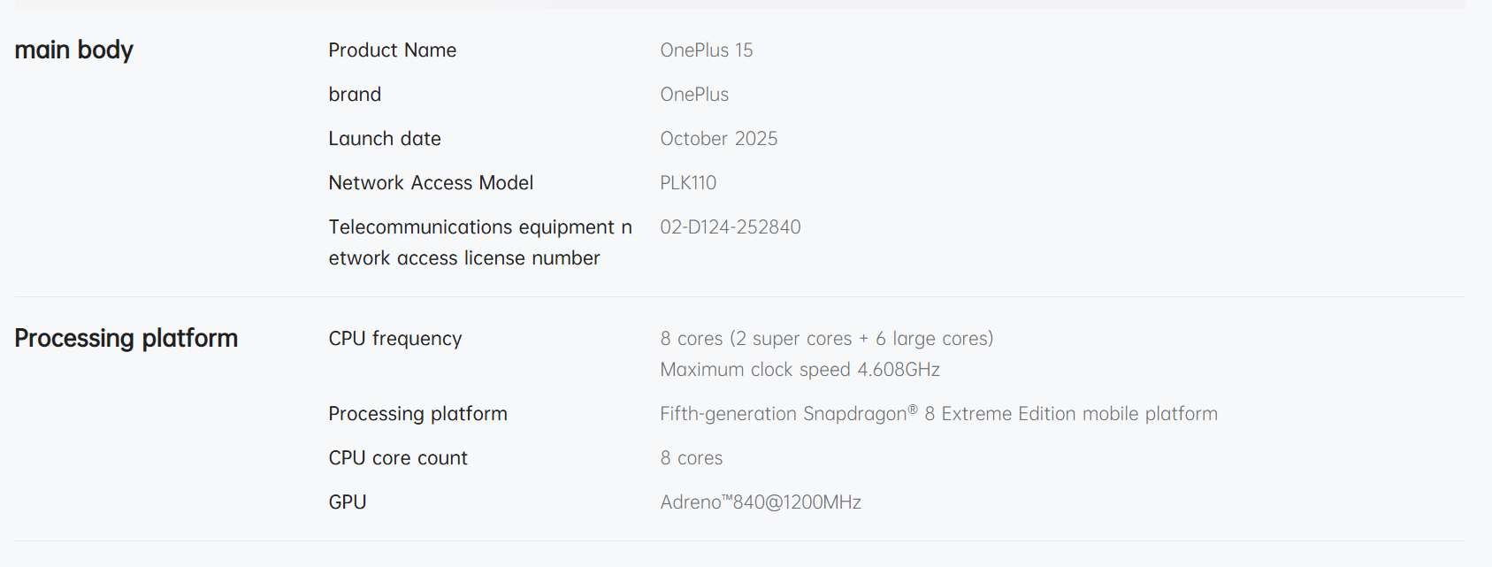Click the "CPU core count" row label
Image resolution: width=1492 pixels, height=567 pixels.
[398, 458]
